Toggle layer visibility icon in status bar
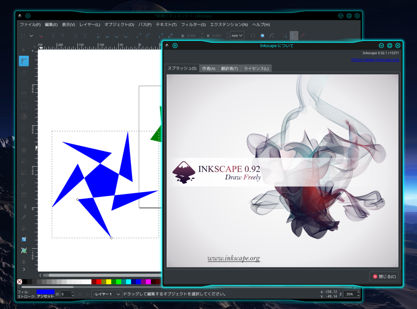The height and width of the screenshot is (309, 417). pos(80,294)
